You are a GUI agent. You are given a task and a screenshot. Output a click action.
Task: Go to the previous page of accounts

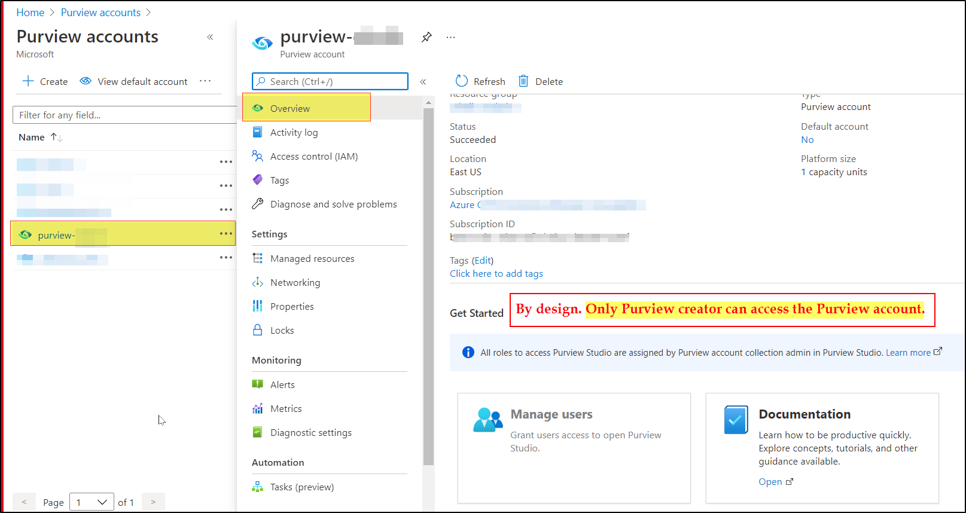[x=24, y=502]
